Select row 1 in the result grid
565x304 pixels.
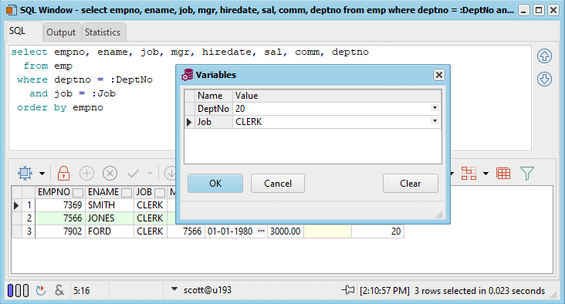(29, 205)
